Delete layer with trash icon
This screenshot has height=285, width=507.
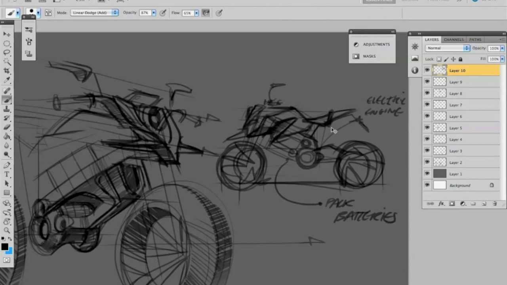pos(495,204)
